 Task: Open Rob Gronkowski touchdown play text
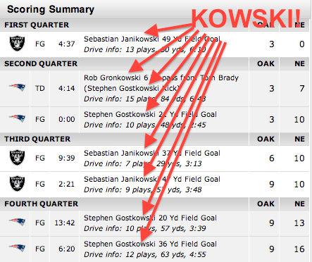pyautogui.click(x=161, y=83)
